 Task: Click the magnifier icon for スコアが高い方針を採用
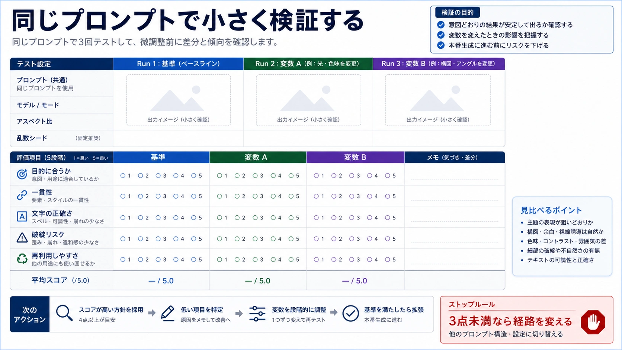click(64, 313)
